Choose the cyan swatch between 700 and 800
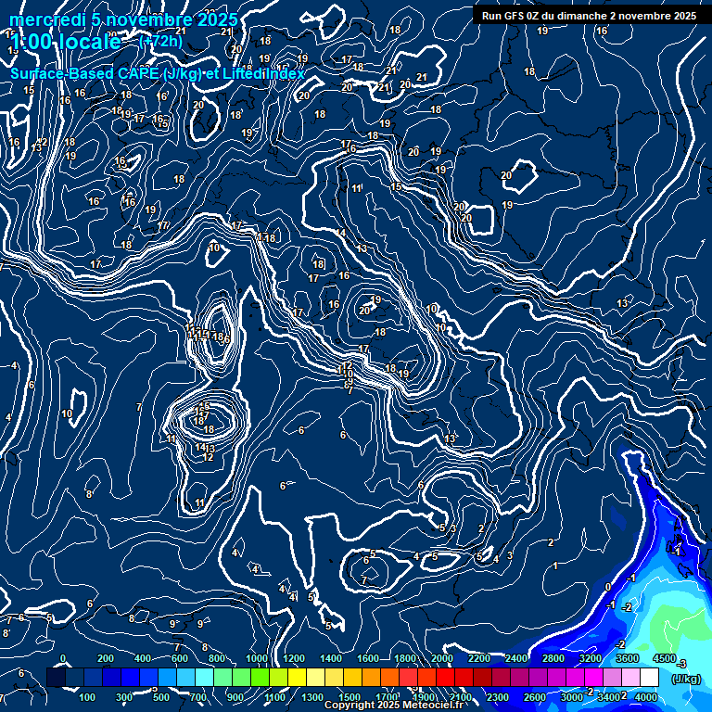712x712 pixels. 204,677
